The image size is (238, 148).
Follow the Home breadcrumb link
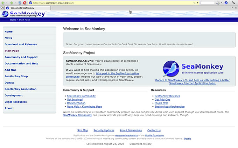(13, 20)
